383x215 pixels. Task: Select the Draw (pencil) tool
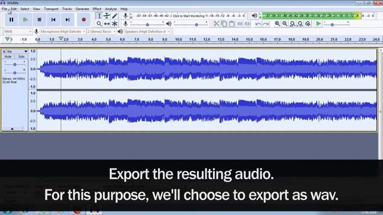114,16
